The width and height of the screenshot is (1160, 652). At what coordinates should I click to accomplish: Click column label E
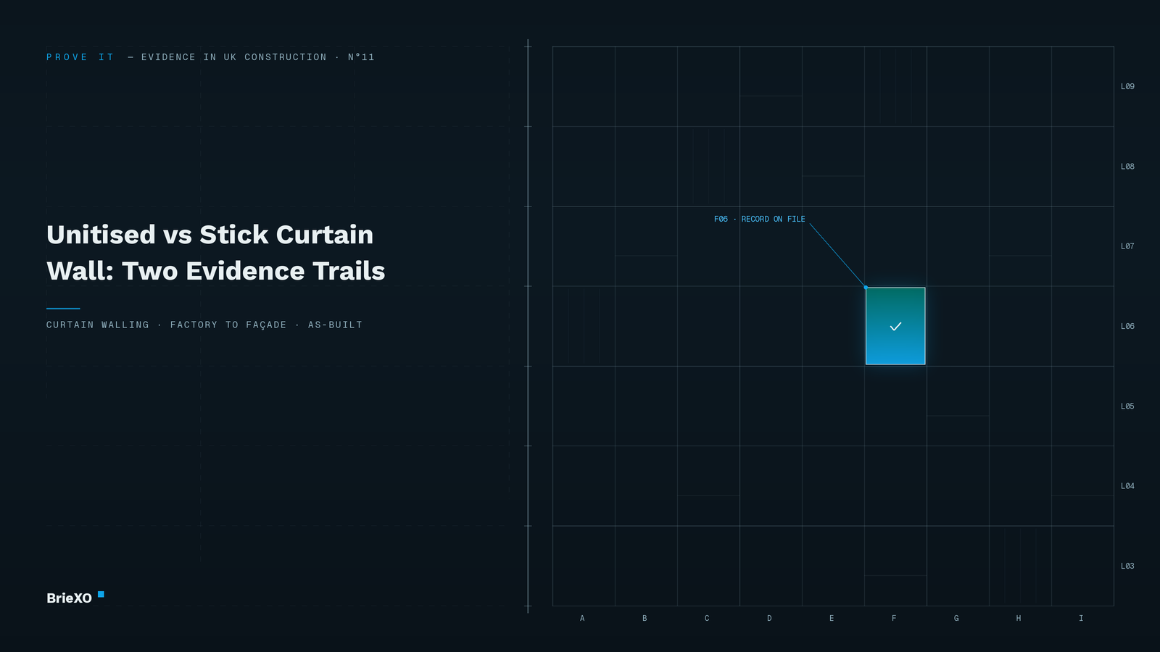[x=832, y=618]
